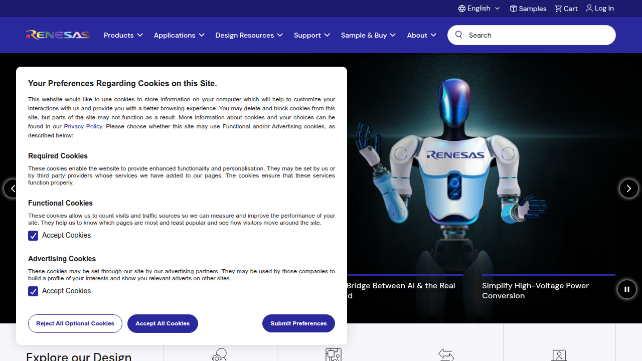Click the two-way arrows icon at bottom
Image resolution: width=642 pixels, height=361 pixels.
click(446, 355)
